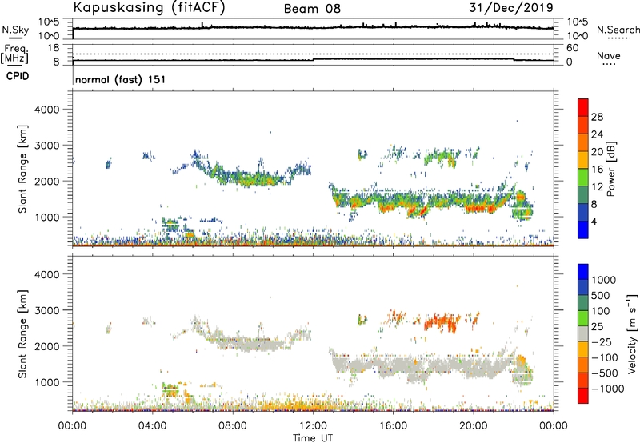
Task: Click the 16:00 time axis label
Action: pos(393,426)
